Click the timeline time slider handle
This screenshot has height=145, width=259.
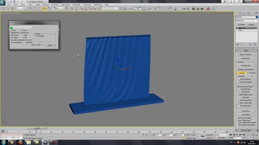[x=37, y=128]
